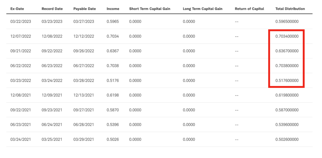Click the Ex-Date column header
Image resolution: width=322 pixels, height=158 pixels.
pyautogui.click(x=17, y=9)
